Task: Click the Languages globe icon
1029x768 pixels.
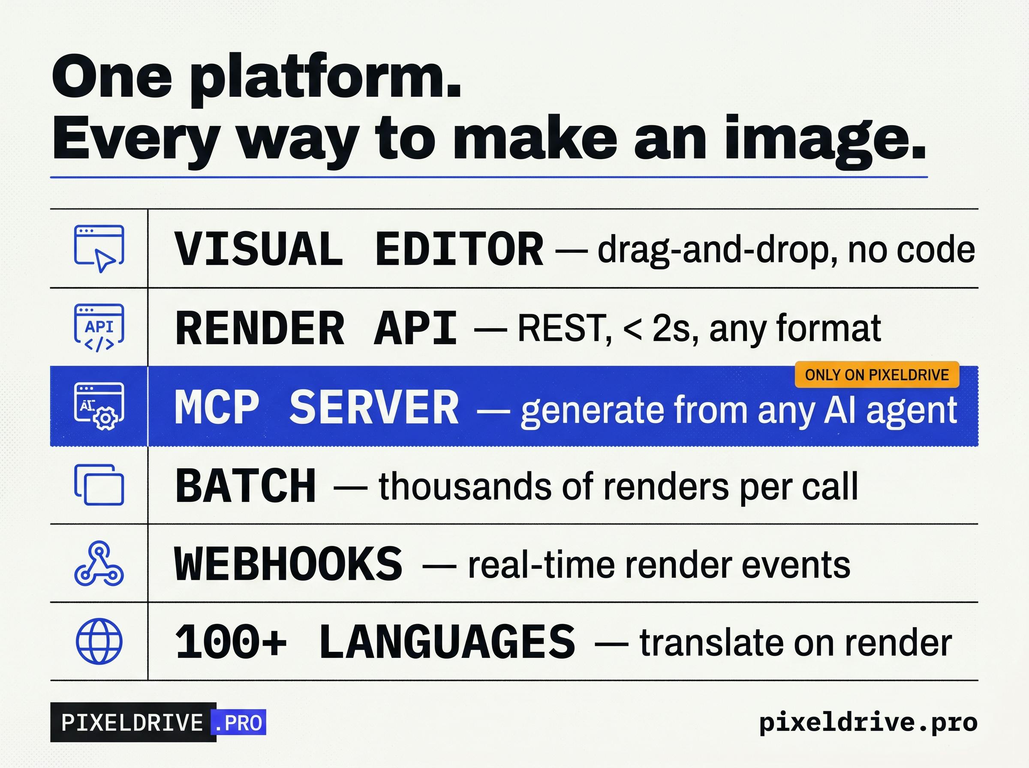Action: pyautogui.click(x=99, y=642)
